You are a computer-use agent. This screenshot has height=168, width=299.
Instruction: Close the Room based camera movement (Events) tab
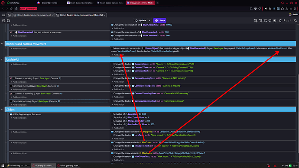tap(104, 15)
